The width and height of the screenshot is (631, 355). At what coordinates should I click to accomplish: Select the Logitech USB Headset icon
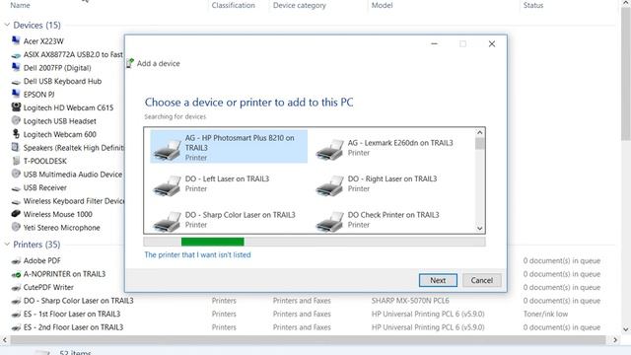tap(16, 120)
